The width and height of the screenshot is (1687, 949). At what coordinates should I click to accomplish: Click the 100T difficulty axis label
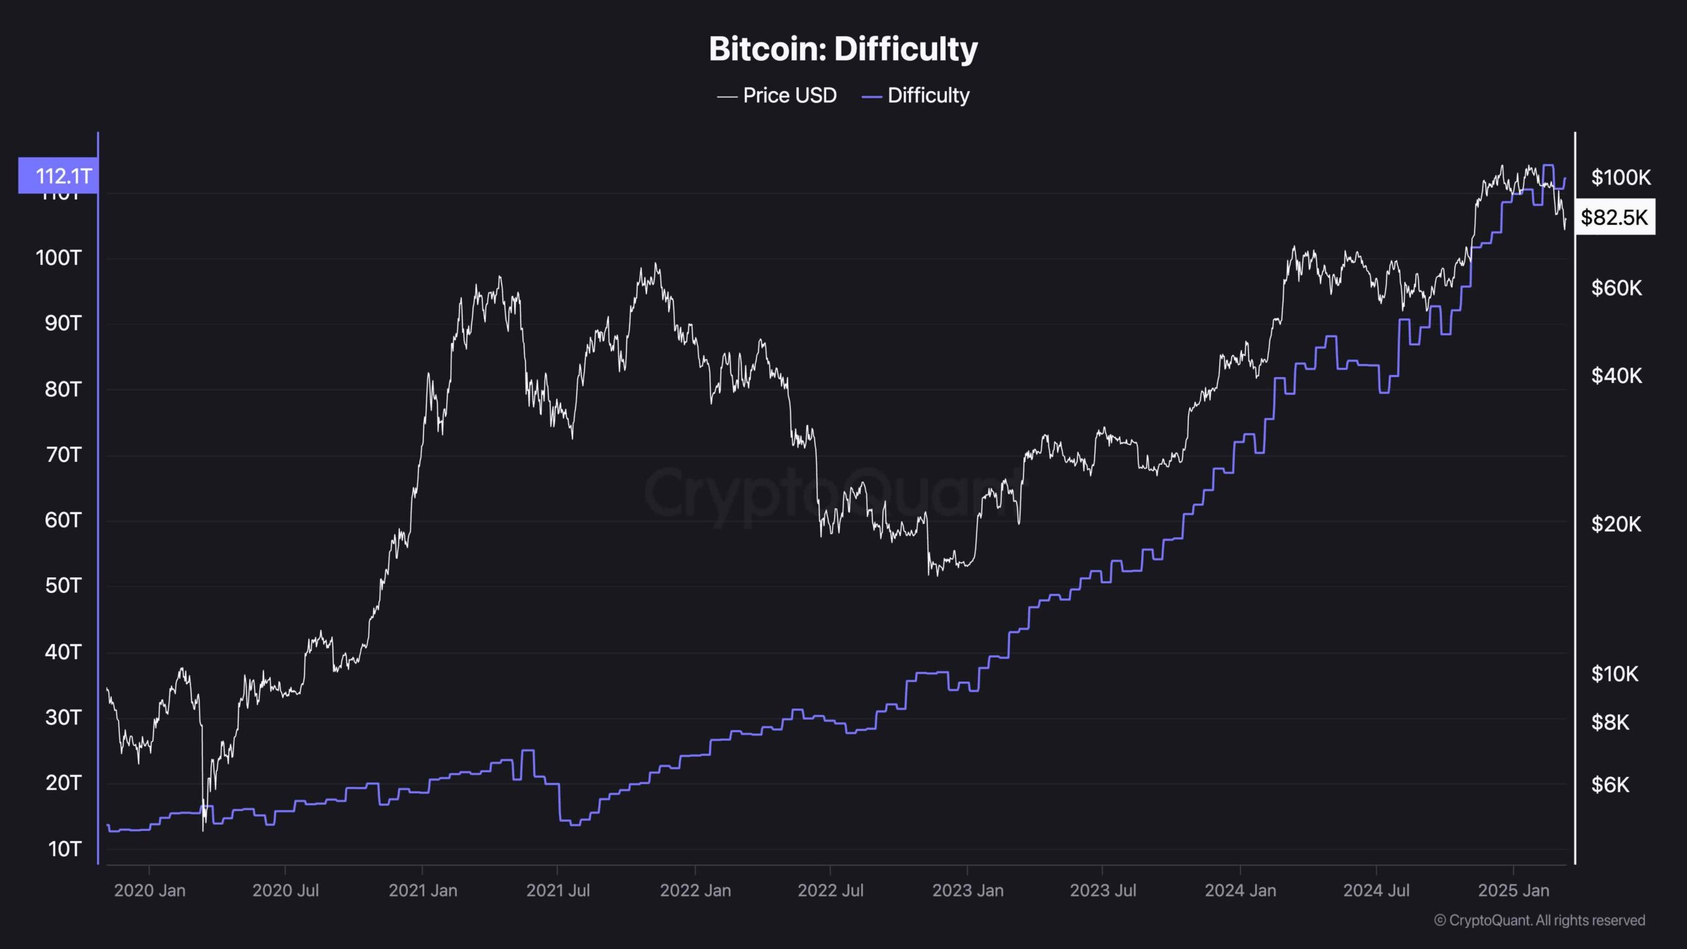[x=58, y=258]
